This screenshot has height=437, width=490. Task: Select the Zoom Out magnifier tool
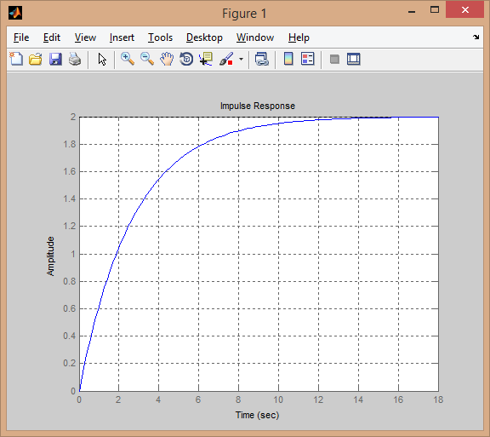click(147, 59)
